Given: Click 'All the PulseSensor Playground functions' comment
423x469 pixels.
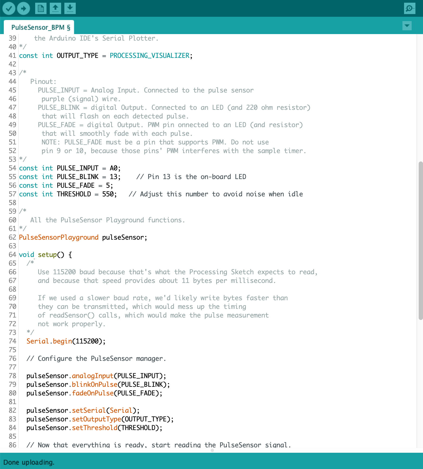Looking at the screenshot, I should [x=108, y=220].
